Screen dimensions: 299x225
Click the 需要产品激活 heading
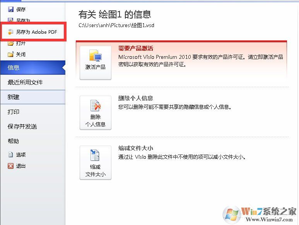(136, 48)
